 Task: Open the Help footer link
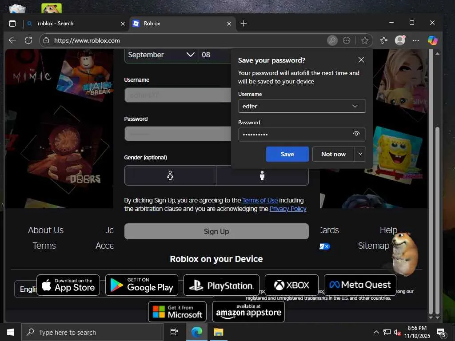(388, 230)
